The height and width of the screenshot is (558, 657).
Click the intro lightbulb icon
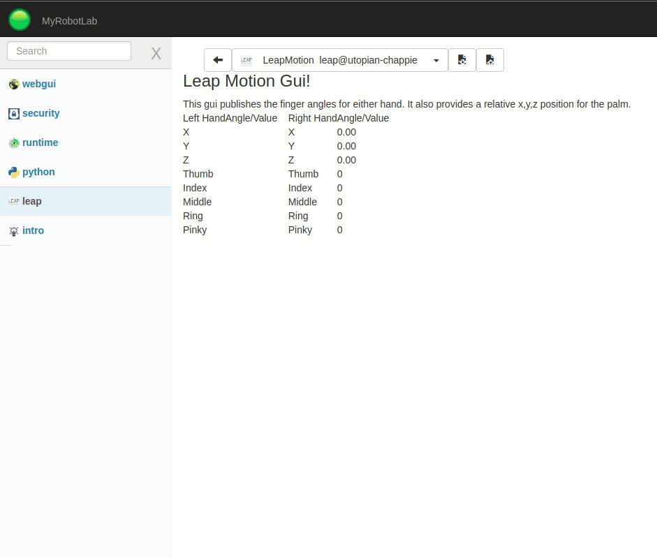[13, 231]
